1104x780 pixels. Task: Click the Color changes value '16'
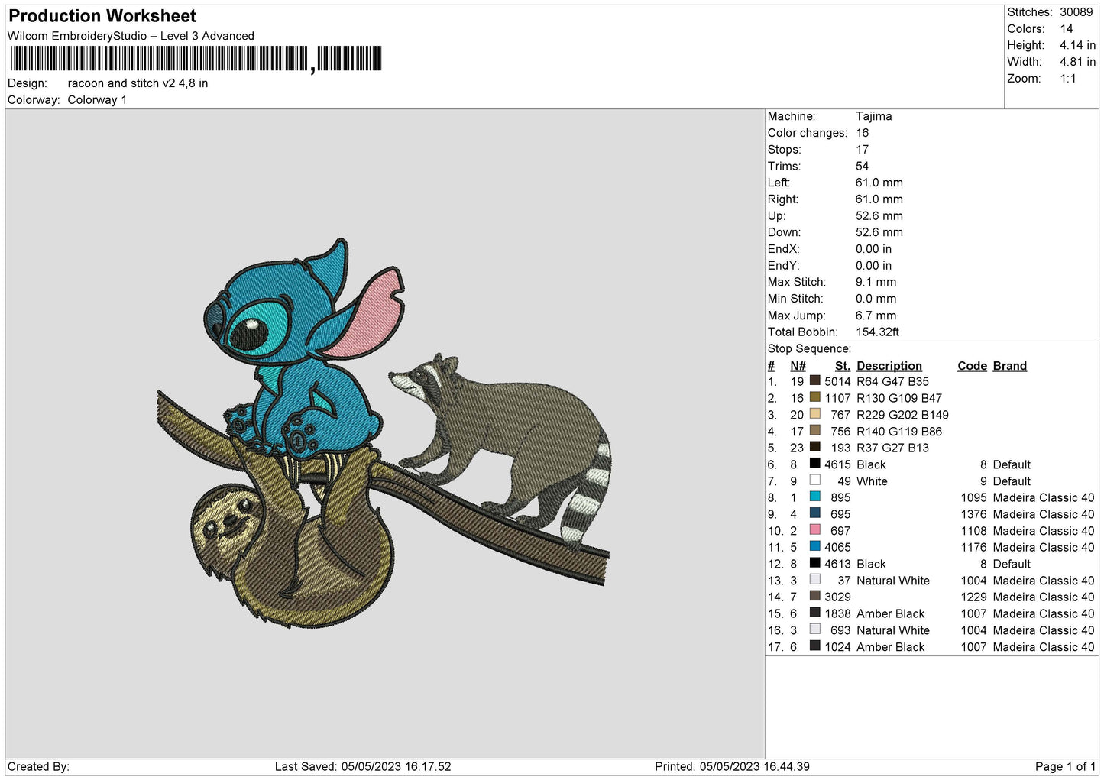[x=862, y=133]
